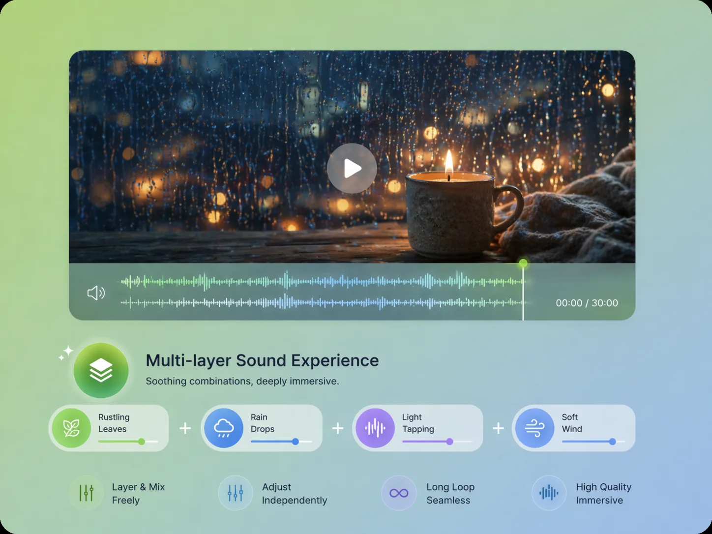Click the Soft Wind icon
Screen dimensions: 712x534
click(x=535, y=427)
